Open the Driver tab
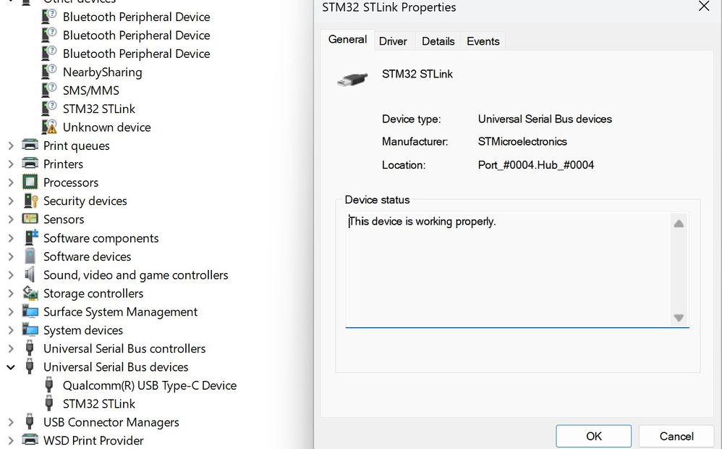This screenshot has width=722, height=449. pyautogui.click(x=393, y=41)
